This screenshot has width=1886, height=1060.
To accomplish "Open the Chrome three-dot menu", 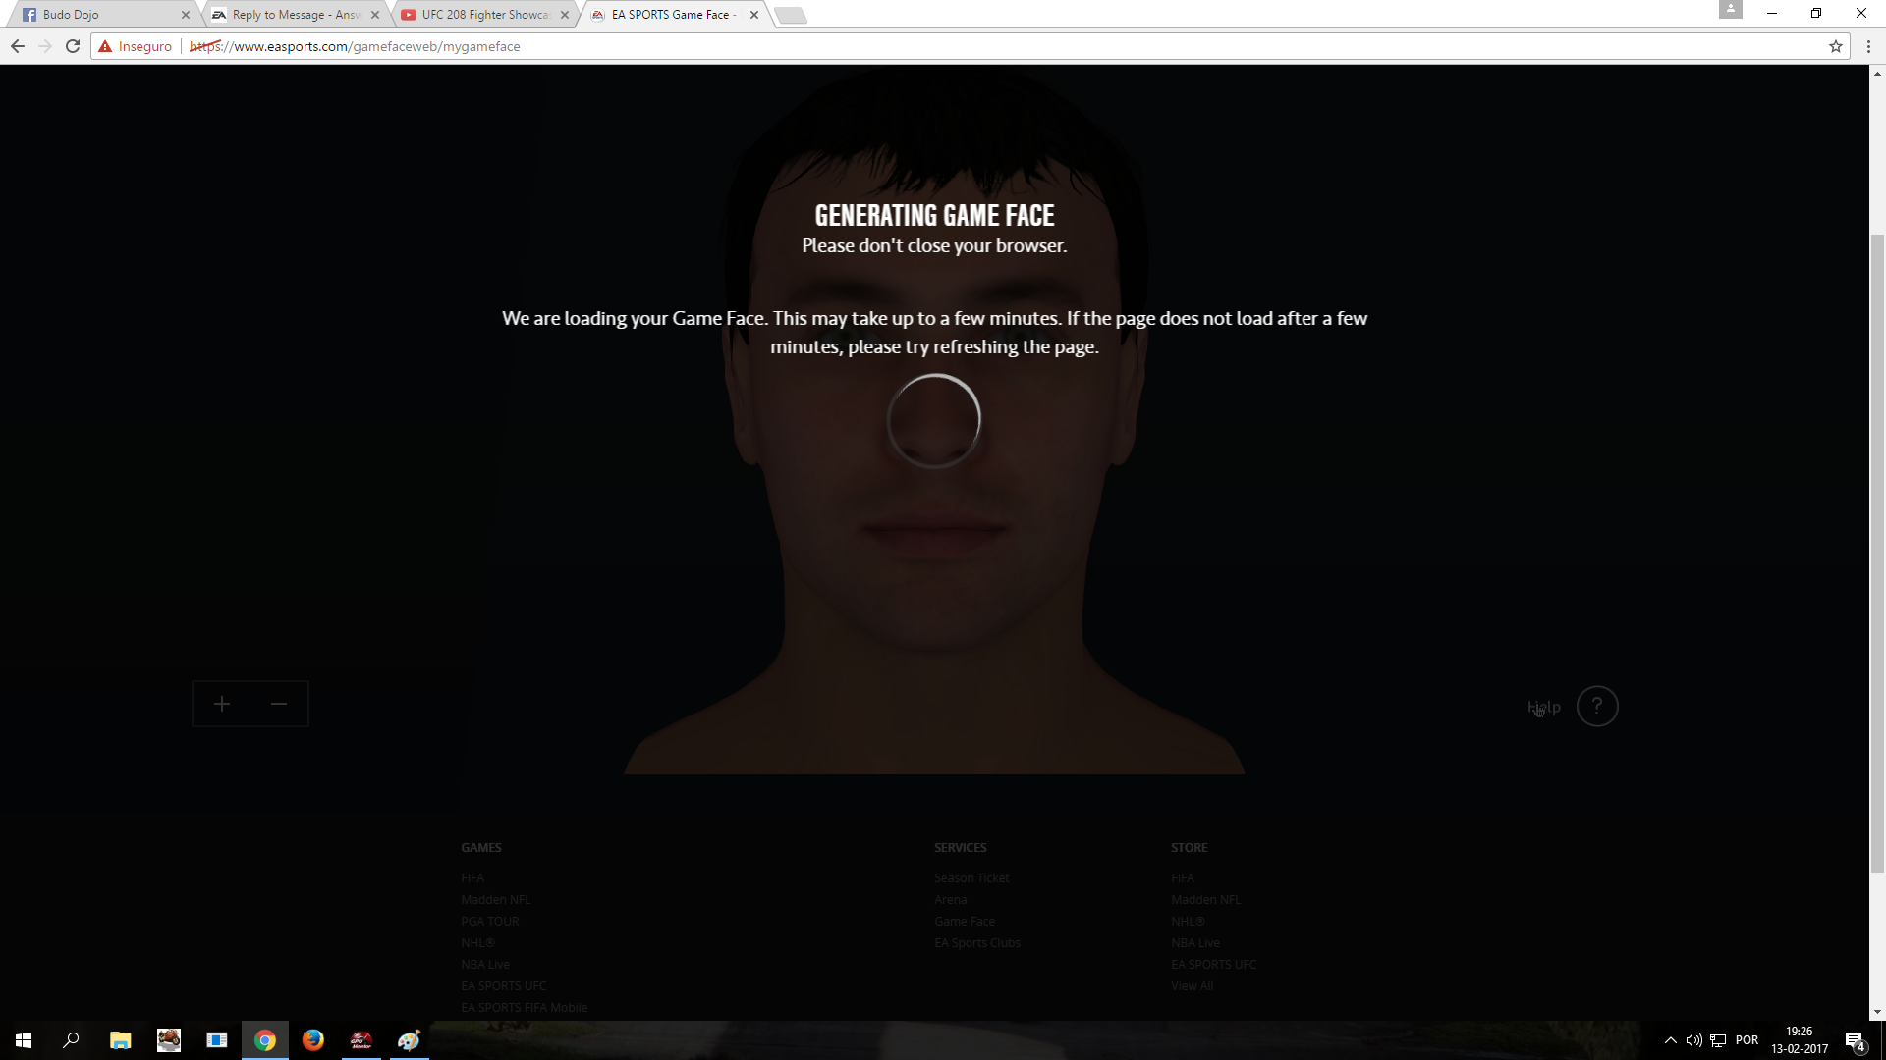I will tap(1868, 46).
